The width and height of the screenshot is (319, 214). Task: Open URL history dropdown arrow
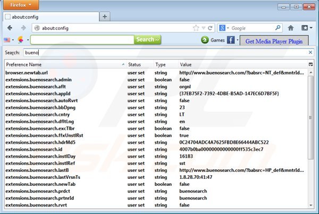(204, 28)
